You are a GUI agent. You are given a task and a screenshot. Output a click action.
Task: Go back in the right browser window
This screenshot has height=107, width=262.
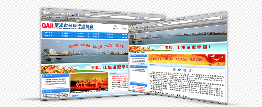tap(130, 28)
